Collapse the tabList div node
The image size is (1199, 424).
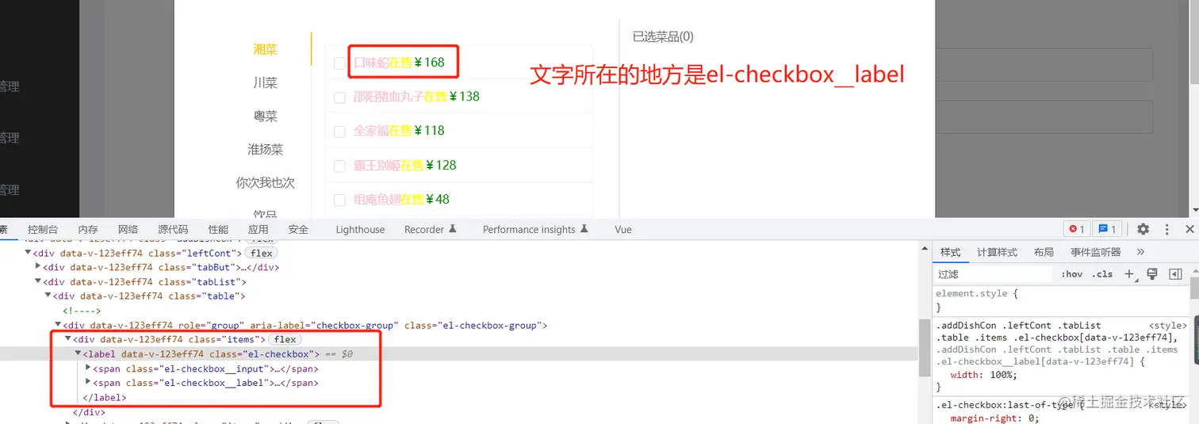pos(38,281)
